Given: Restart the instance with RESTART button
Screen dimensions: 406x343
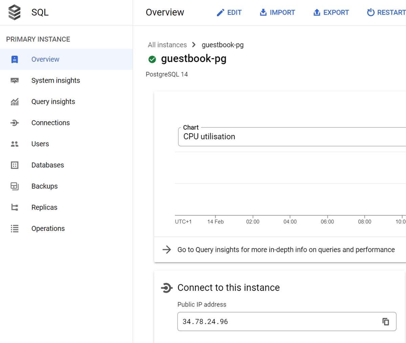Looking at the screenshot, I should [x=386, y=13].
